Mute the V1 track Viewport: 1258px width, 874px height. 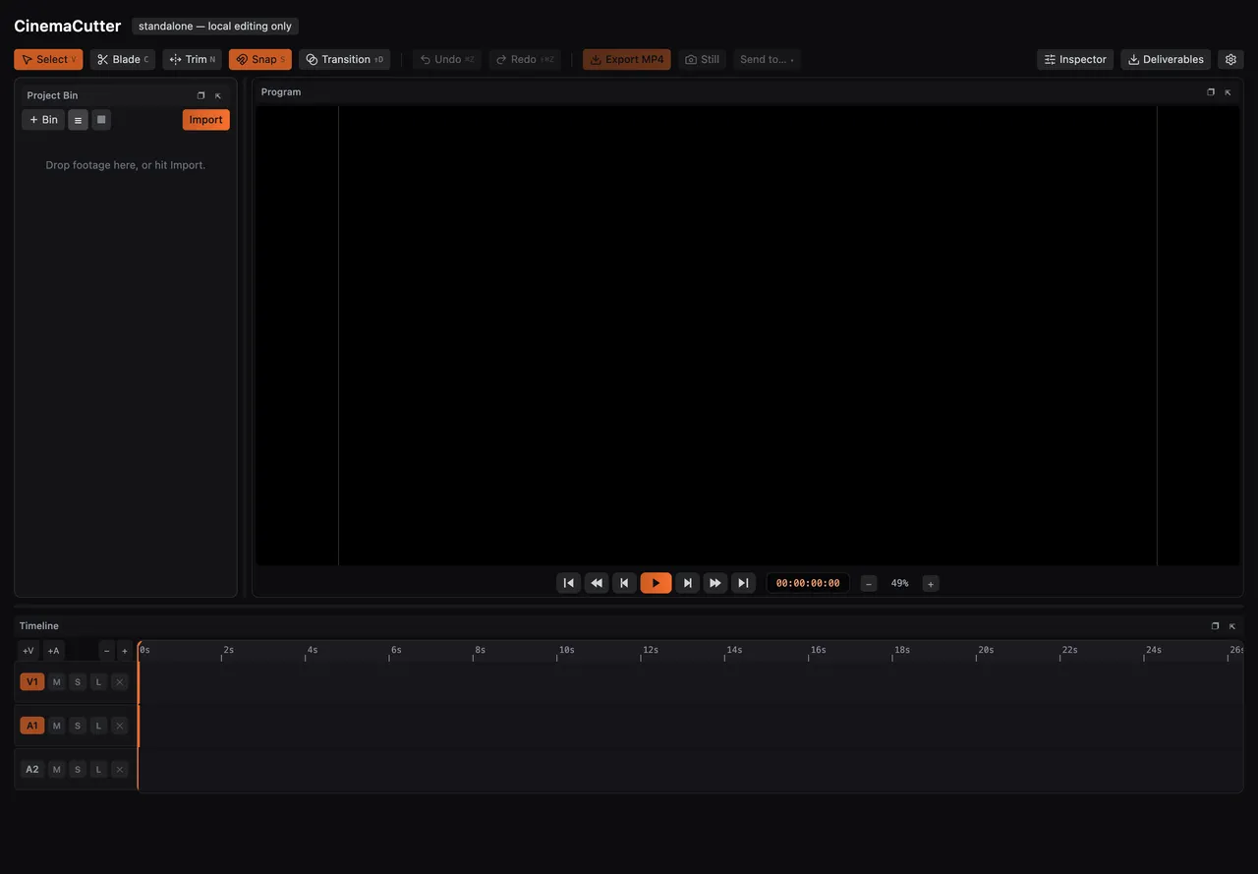point(57,682)
